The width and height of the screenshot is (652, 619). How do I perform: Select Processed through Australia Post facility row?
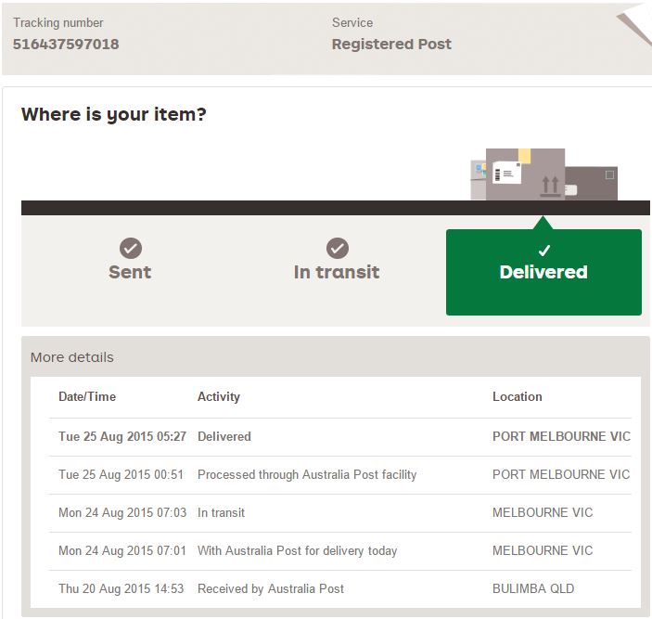pyautogui.click(x=307, y=474)
